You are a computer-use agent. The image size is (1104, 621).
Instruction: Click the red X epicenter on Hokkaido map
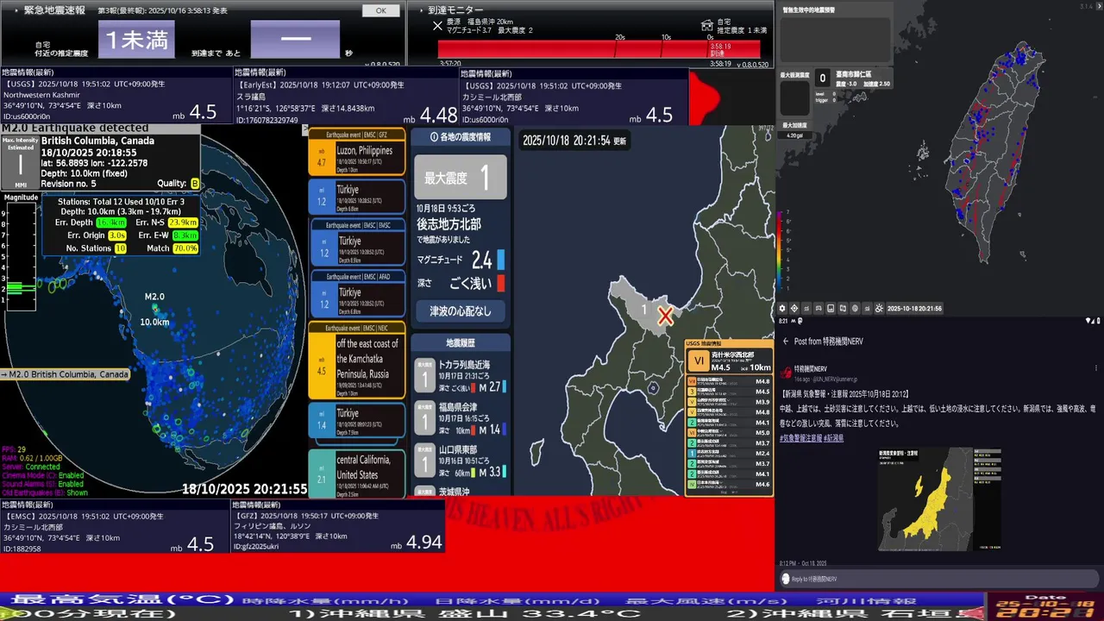tap(665, 316)
